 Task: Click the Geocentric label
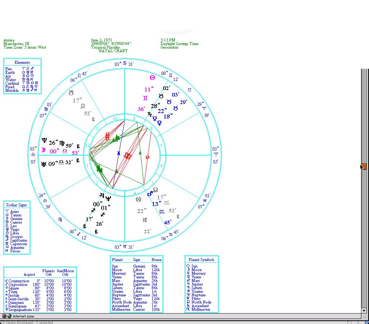(169, 47)
